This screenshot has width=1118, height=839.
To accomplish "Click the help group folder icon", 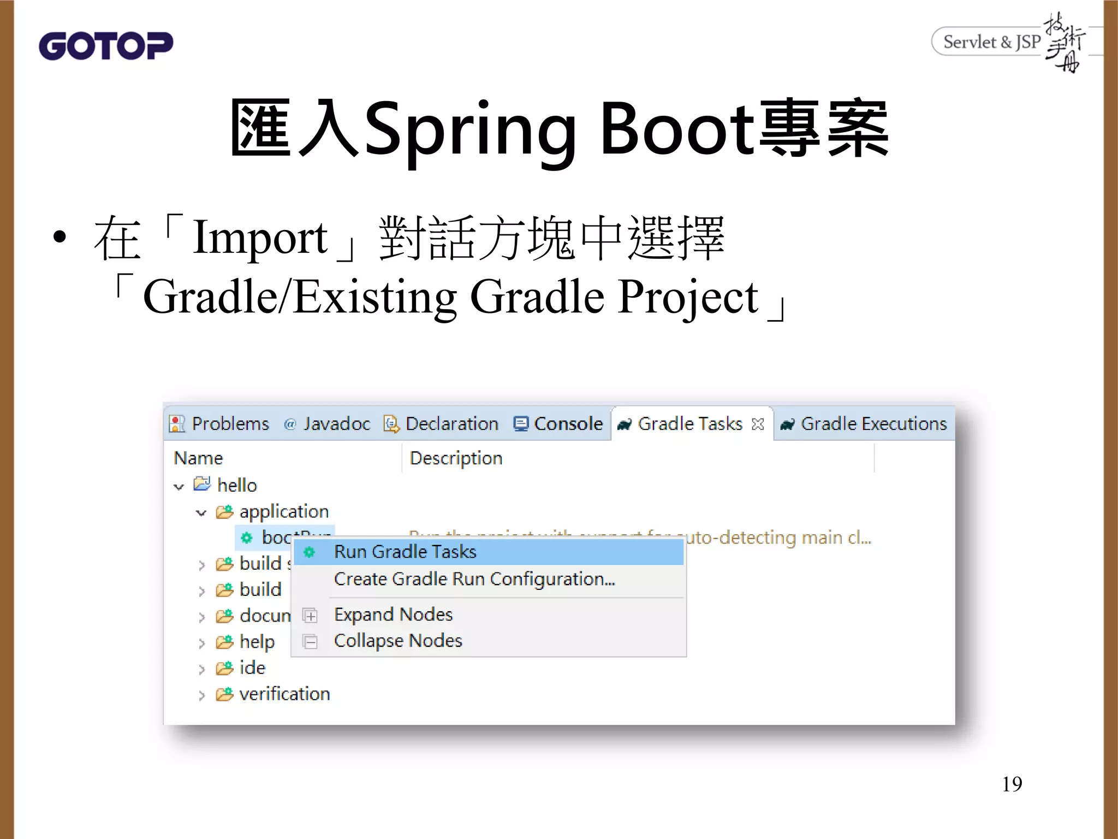I will (x=224, y=642).
